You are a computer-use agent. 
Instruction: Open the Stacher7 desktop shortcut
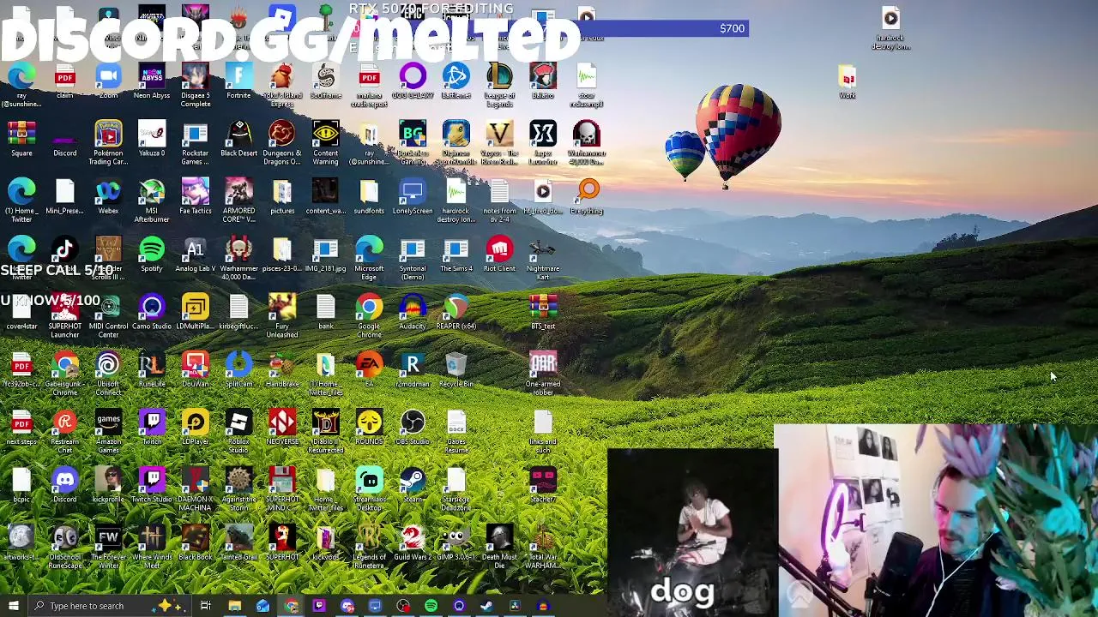tap(543, 480)
